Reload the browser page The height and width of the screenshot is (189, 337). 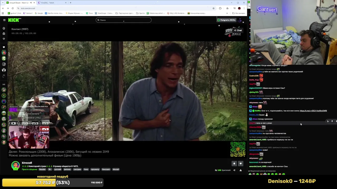coord(12,8)
